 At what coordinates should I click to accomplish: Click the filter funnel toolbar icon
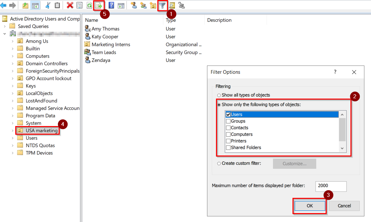coord(162,5)
